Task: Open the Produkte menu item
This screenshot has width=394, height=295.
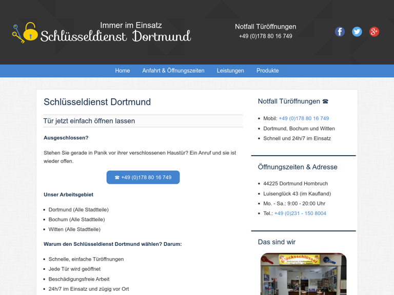Action: pos(267,71)
